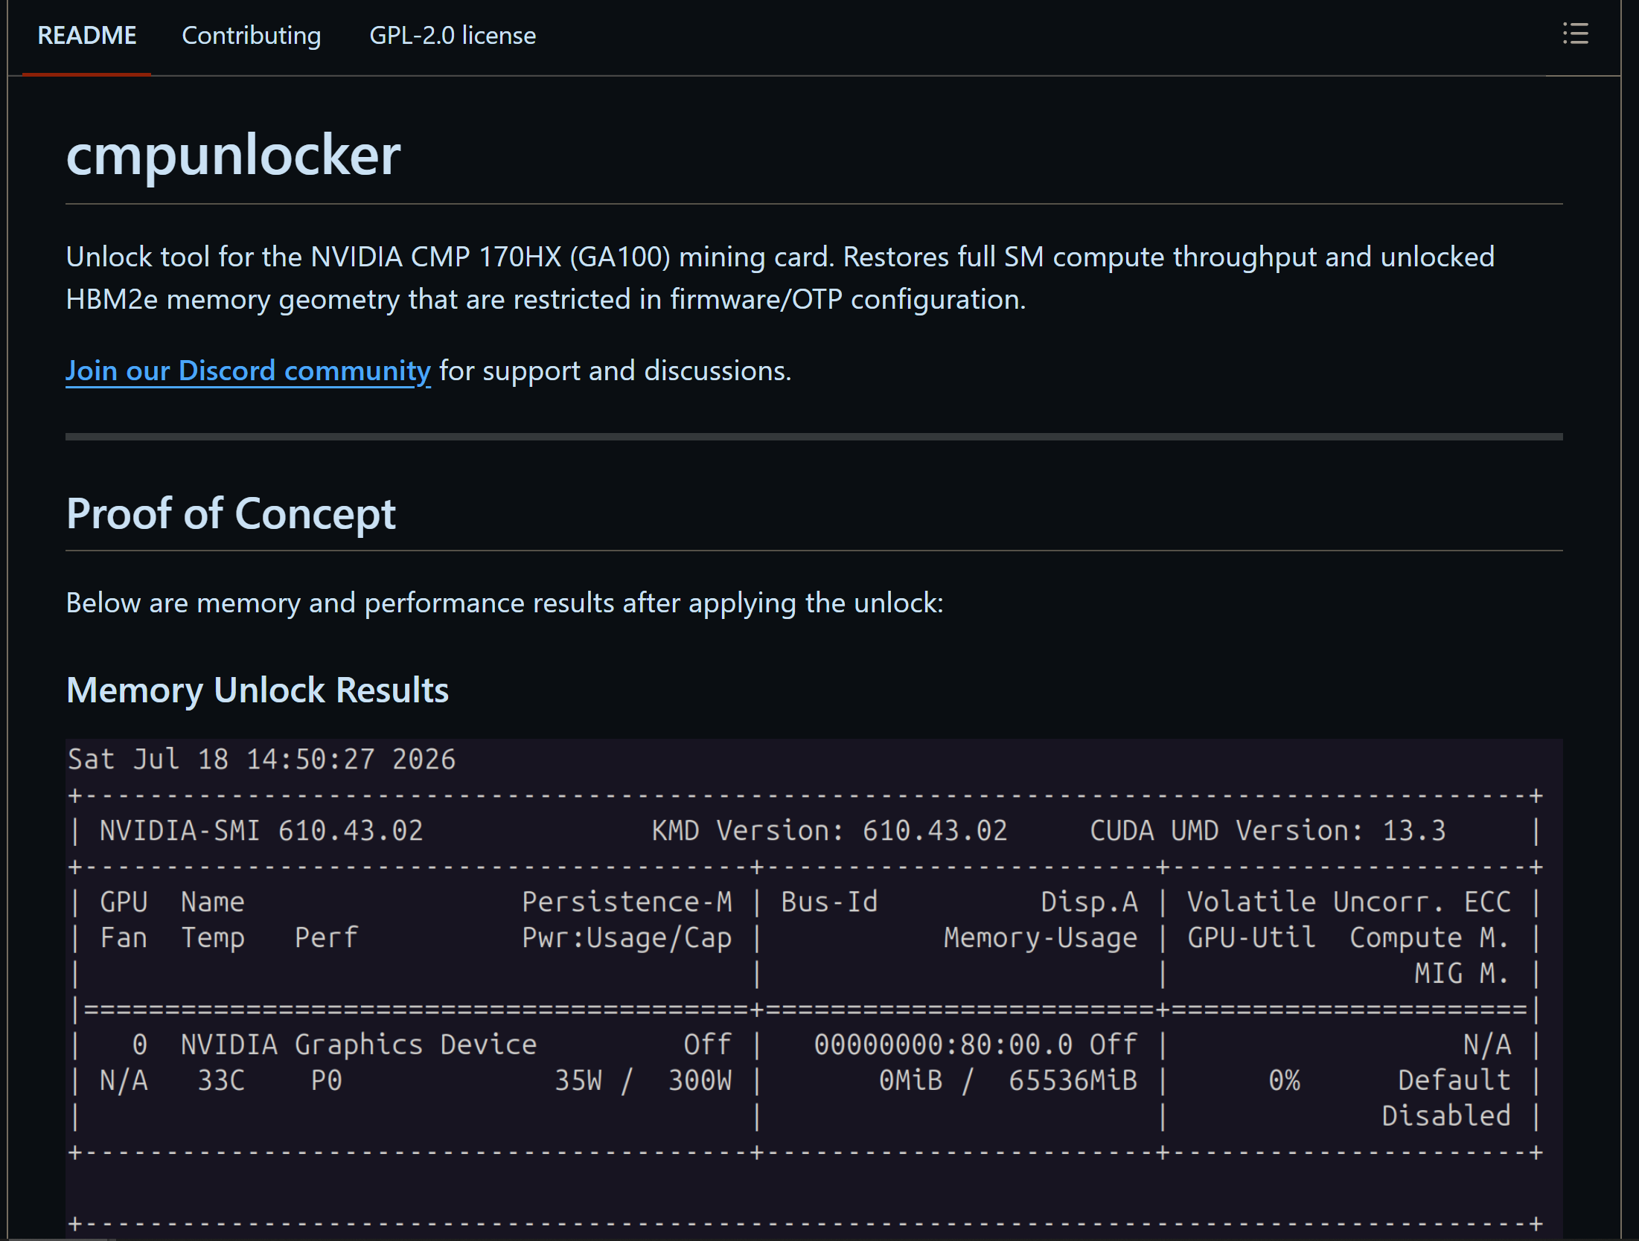Click the 'NVIDIA Graphics Device' name
The height and width of the screenshot is (1241, 1639).
pyautogui.click(x=359, y=1045)
